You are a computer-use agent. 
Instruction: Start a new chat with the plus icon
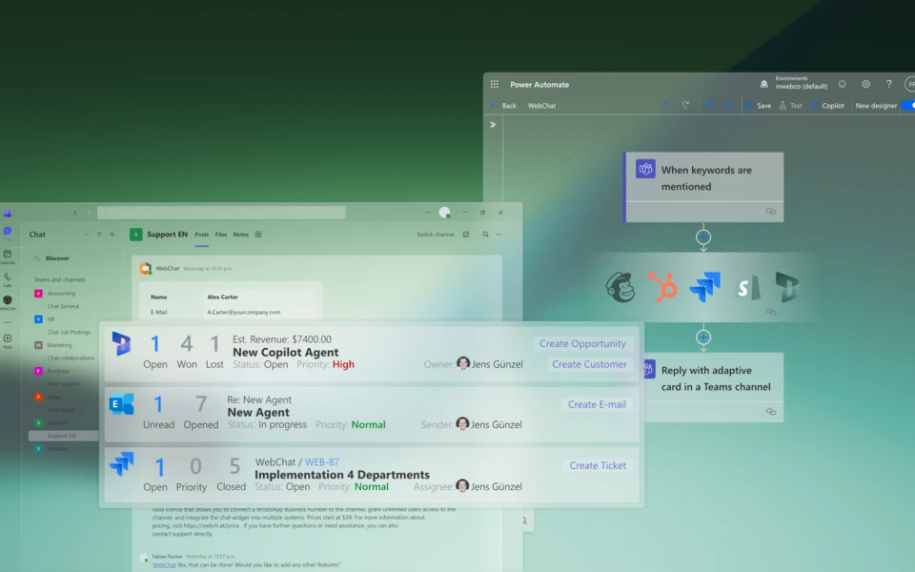[x=112, y=235]
